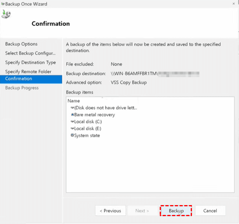The width and height of the screenshot is (239, 224).
Task: Click the greyed-out Next button
Action: (x=142, y=211)
